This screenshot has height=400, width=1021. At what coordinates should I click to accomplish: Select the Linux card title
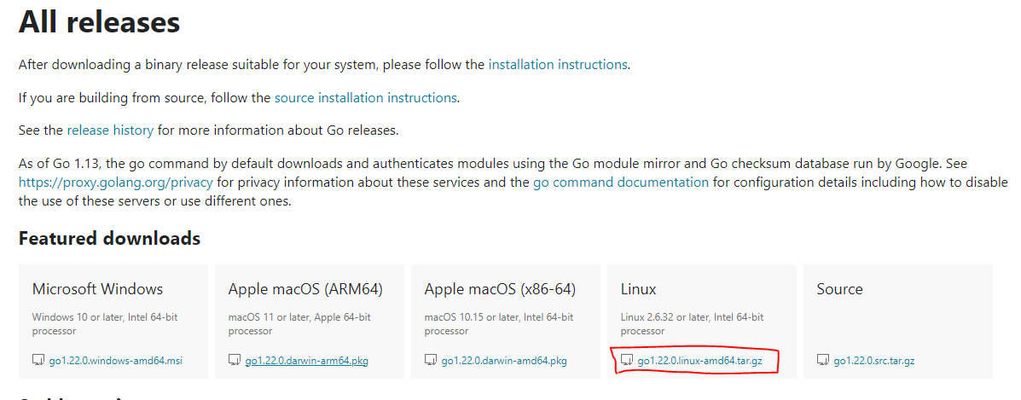(638, 288)
